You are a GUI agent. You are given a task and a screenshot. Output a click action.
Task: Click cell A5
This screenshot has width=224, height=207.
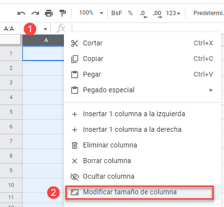tap(43, 112)
